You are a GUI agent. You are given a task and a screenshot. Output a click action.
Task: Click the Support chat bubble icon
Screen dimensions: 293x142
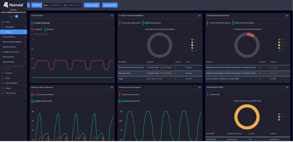(3, 88)
